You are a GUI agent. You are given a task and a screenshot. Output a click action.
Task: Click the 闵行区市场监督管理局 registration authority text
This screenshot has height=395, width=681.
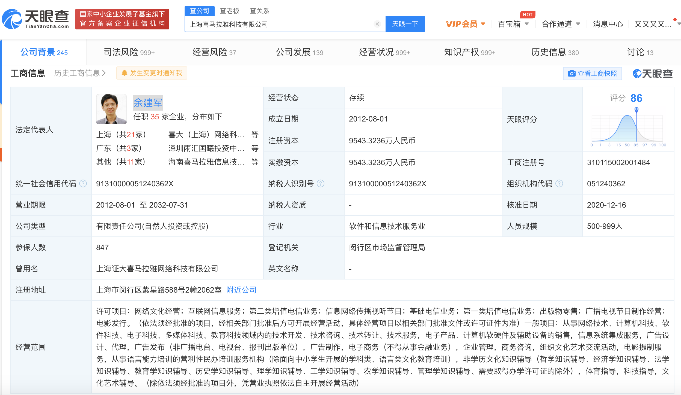coord(387,247)
